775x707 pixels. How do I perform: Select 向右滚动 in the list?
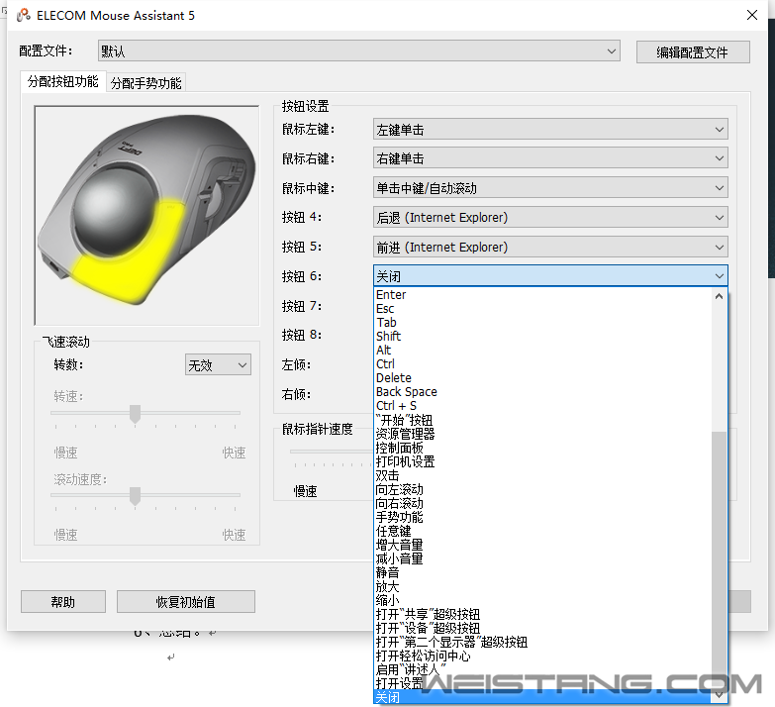(542, 503)
